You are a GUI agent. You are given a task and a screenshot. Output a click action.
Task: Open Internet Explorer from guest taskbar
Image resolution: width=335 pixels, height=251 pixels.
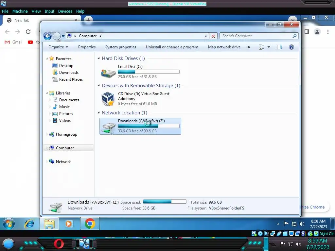point(29,224)
